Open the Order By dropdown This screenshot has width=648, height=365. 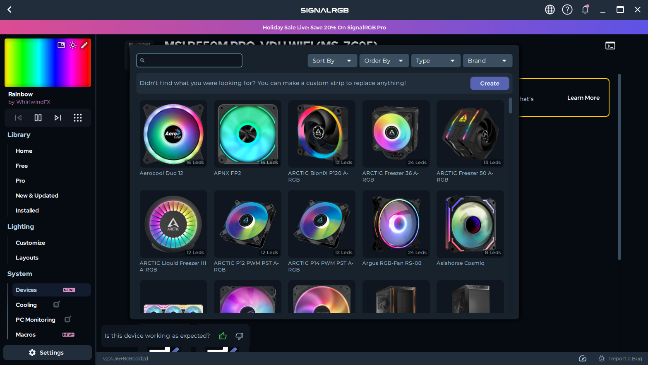pyautogui.click(x=384, y=60)
